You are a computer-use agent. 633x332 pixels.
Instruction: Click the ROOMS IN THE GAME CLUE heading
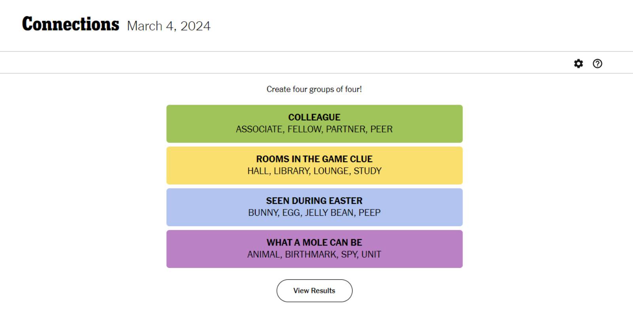[x=314, y=159]
